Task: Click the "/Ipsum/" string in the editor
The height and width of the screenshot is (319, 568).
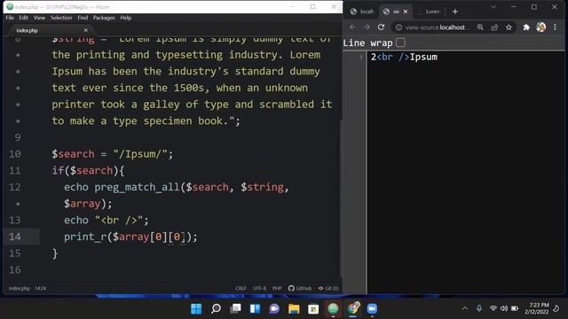Action: pos(140,154)
